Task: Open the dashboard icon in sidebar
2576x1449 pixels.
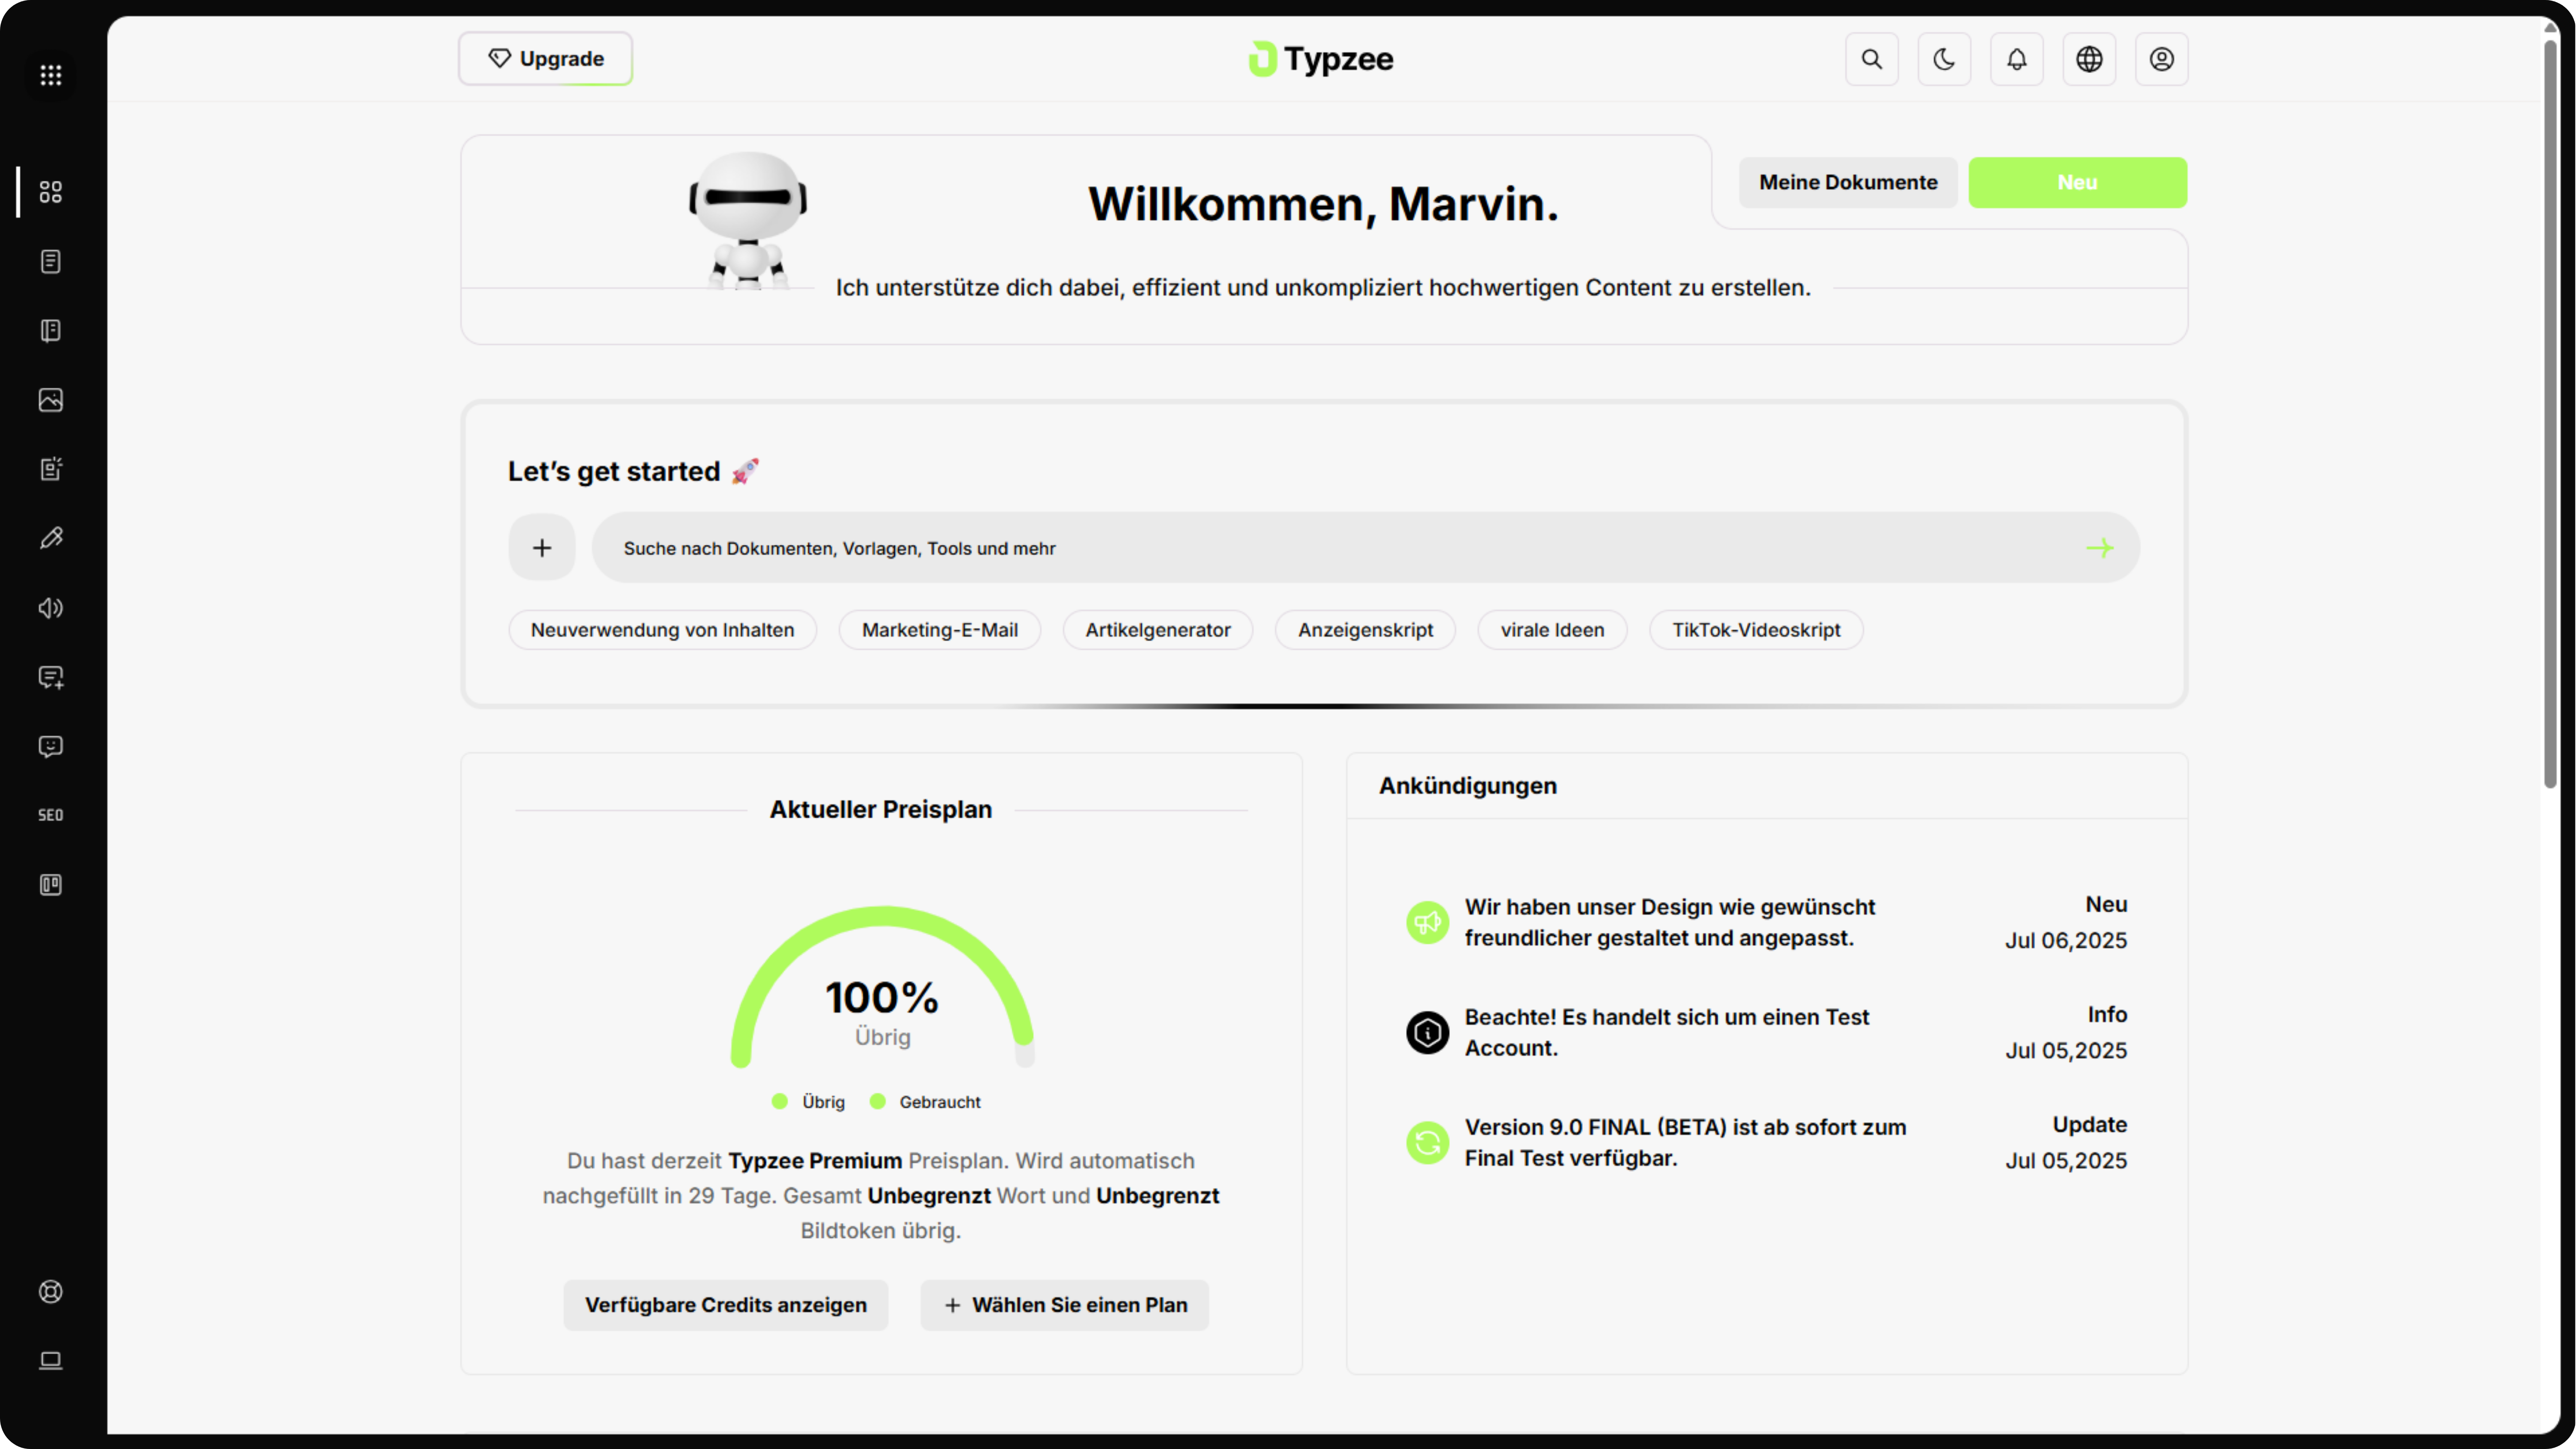Action: (51, 191)
